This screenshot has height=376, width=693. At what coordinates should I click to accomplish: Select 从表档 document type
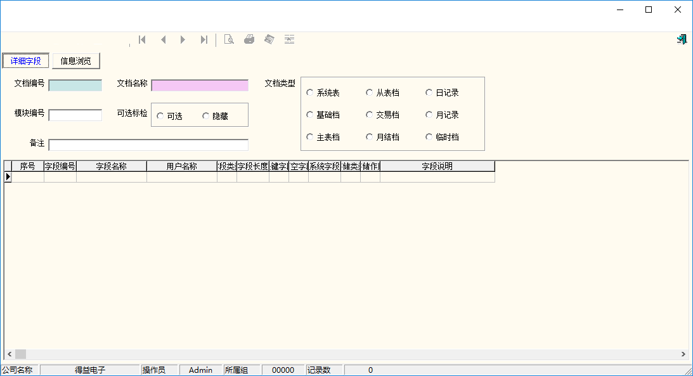[383, 93]
